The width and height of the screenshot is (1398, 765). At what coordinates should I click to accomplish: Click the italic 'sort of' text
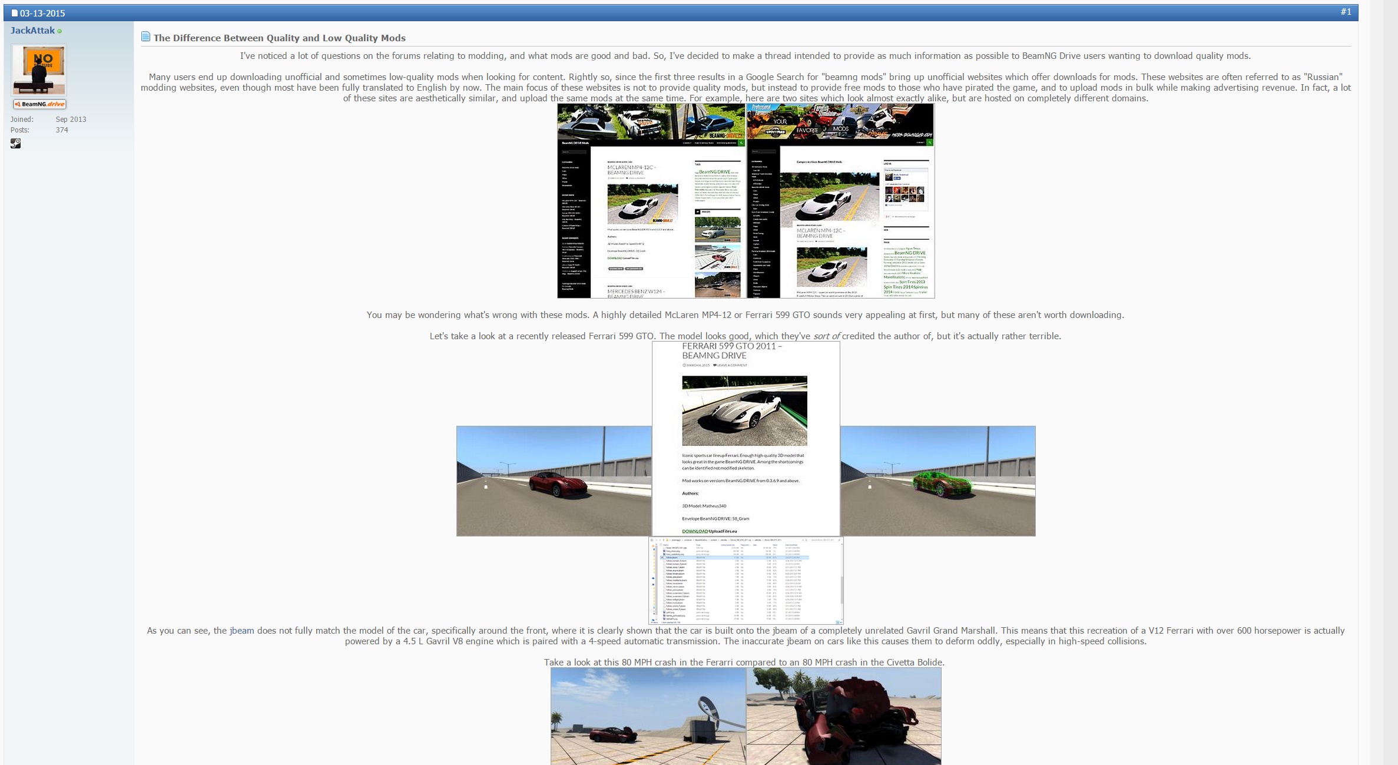[826, 336]
